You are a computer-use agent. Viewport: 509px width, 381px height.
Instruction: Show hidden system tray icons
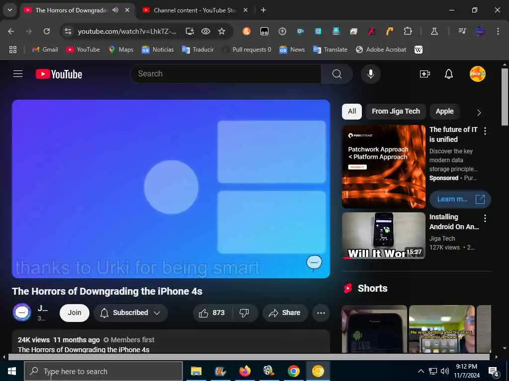(x=421, y=371)
